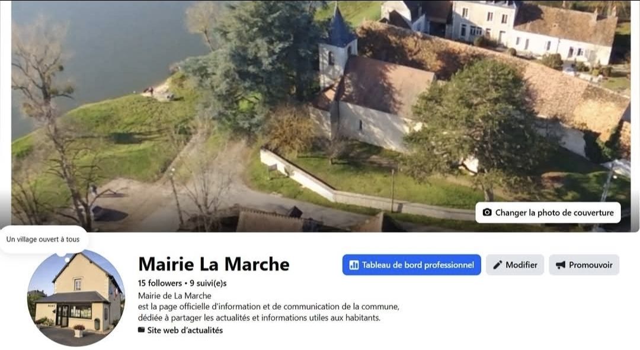
Task: Click the cover photo of the church
Action: (321, 116)
